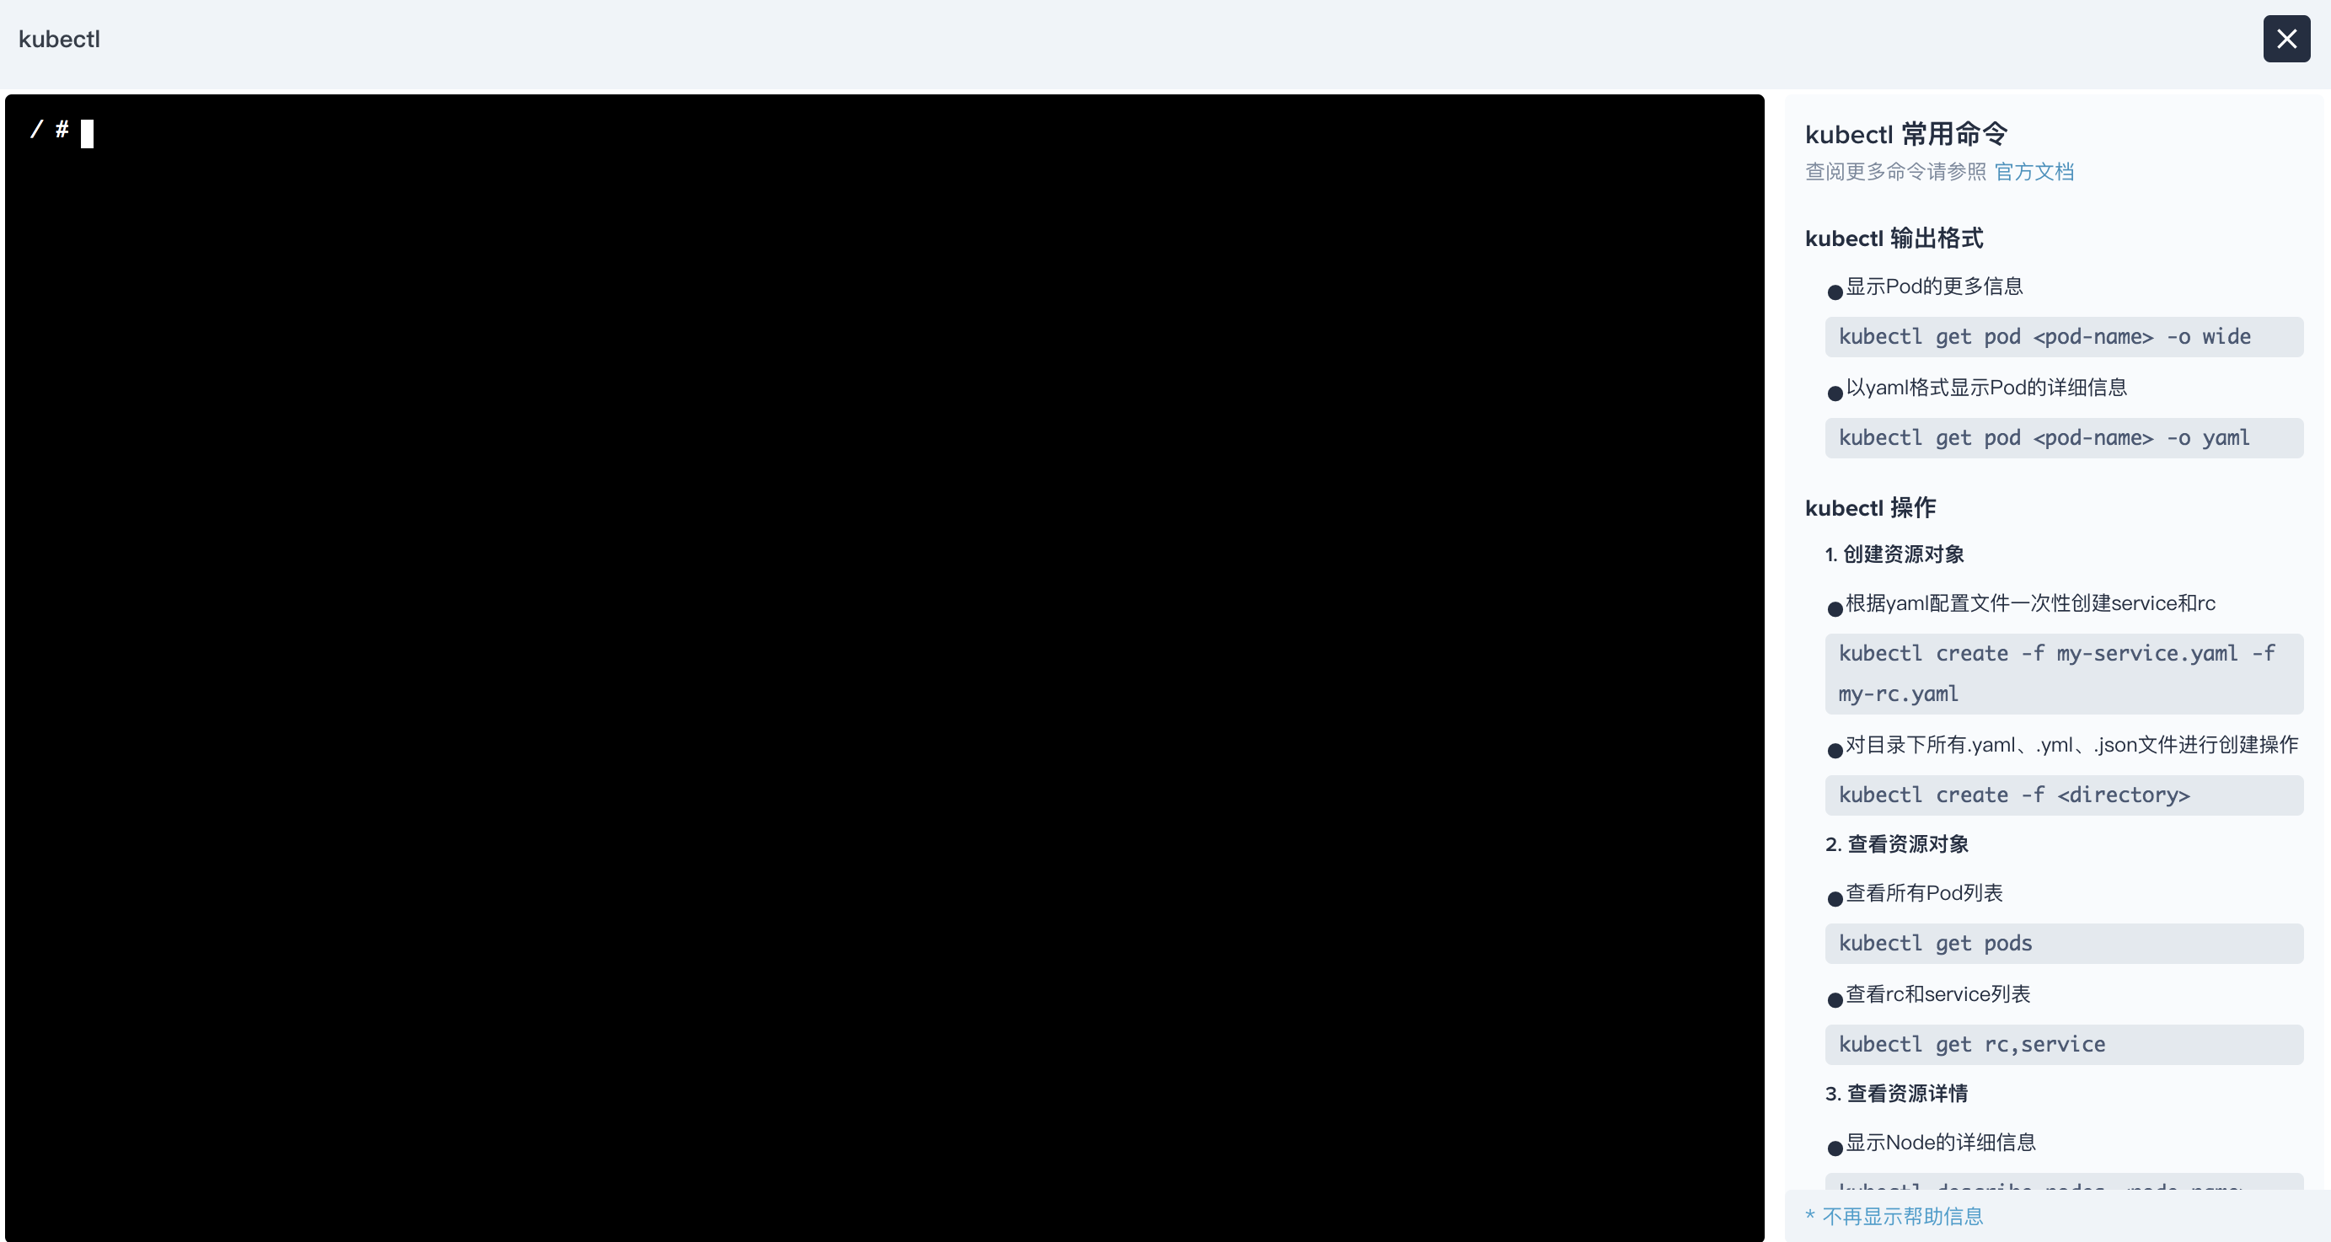Viewport: 2331px width, 1242px height.
Task: Click the kubectl get rc,service command block
Action: (x=2061, y=1045)
